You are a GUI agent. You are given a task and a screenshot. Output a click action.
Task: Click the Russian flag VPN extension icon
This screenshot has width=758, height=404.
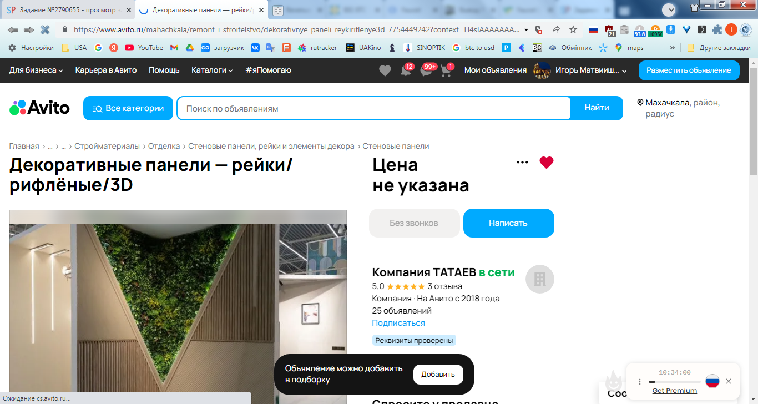pos(593,30)
